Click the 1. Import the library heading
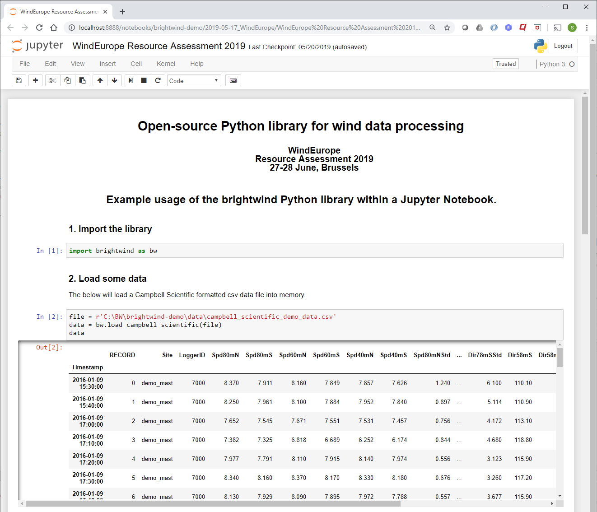 [110, 229]
